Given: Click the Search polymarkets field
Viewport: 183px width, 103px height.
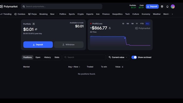Looking at the screenshot, I should 62,6.
